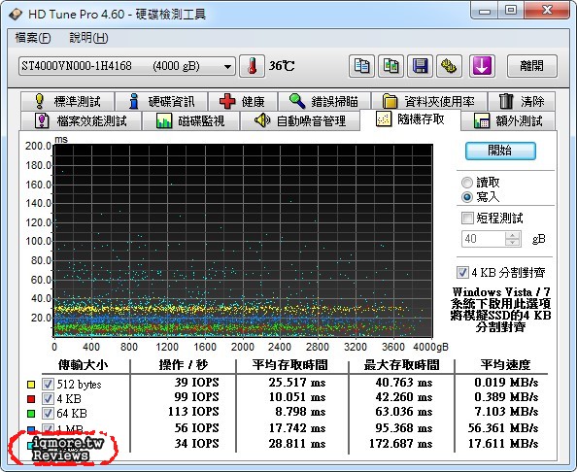Image resolution: width=577 pixels, height=472 pixels.
Task: Increase short test size with up arrow
Action: point(513,235)
